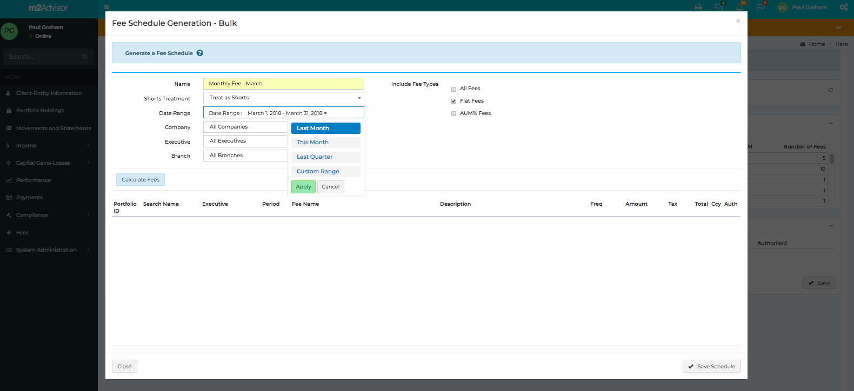854x391 pixels.
Task: Click the Name input field
Action: tap(283, 84)
